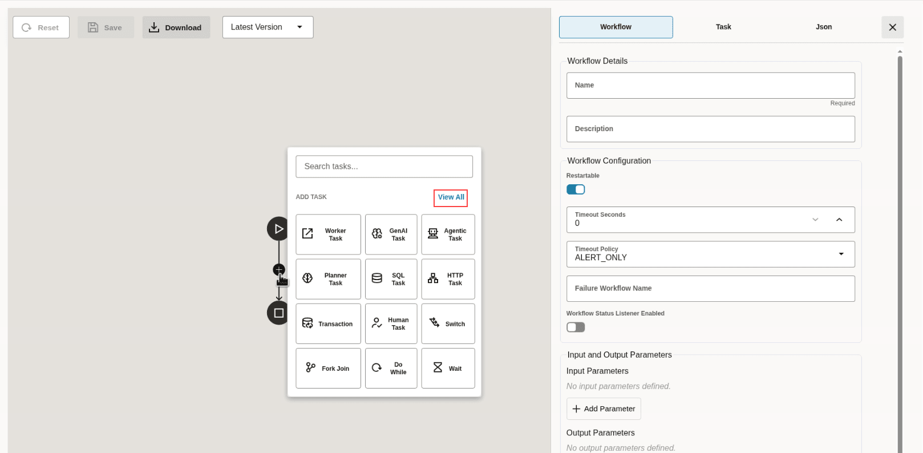Close the side panel with X

892,27
